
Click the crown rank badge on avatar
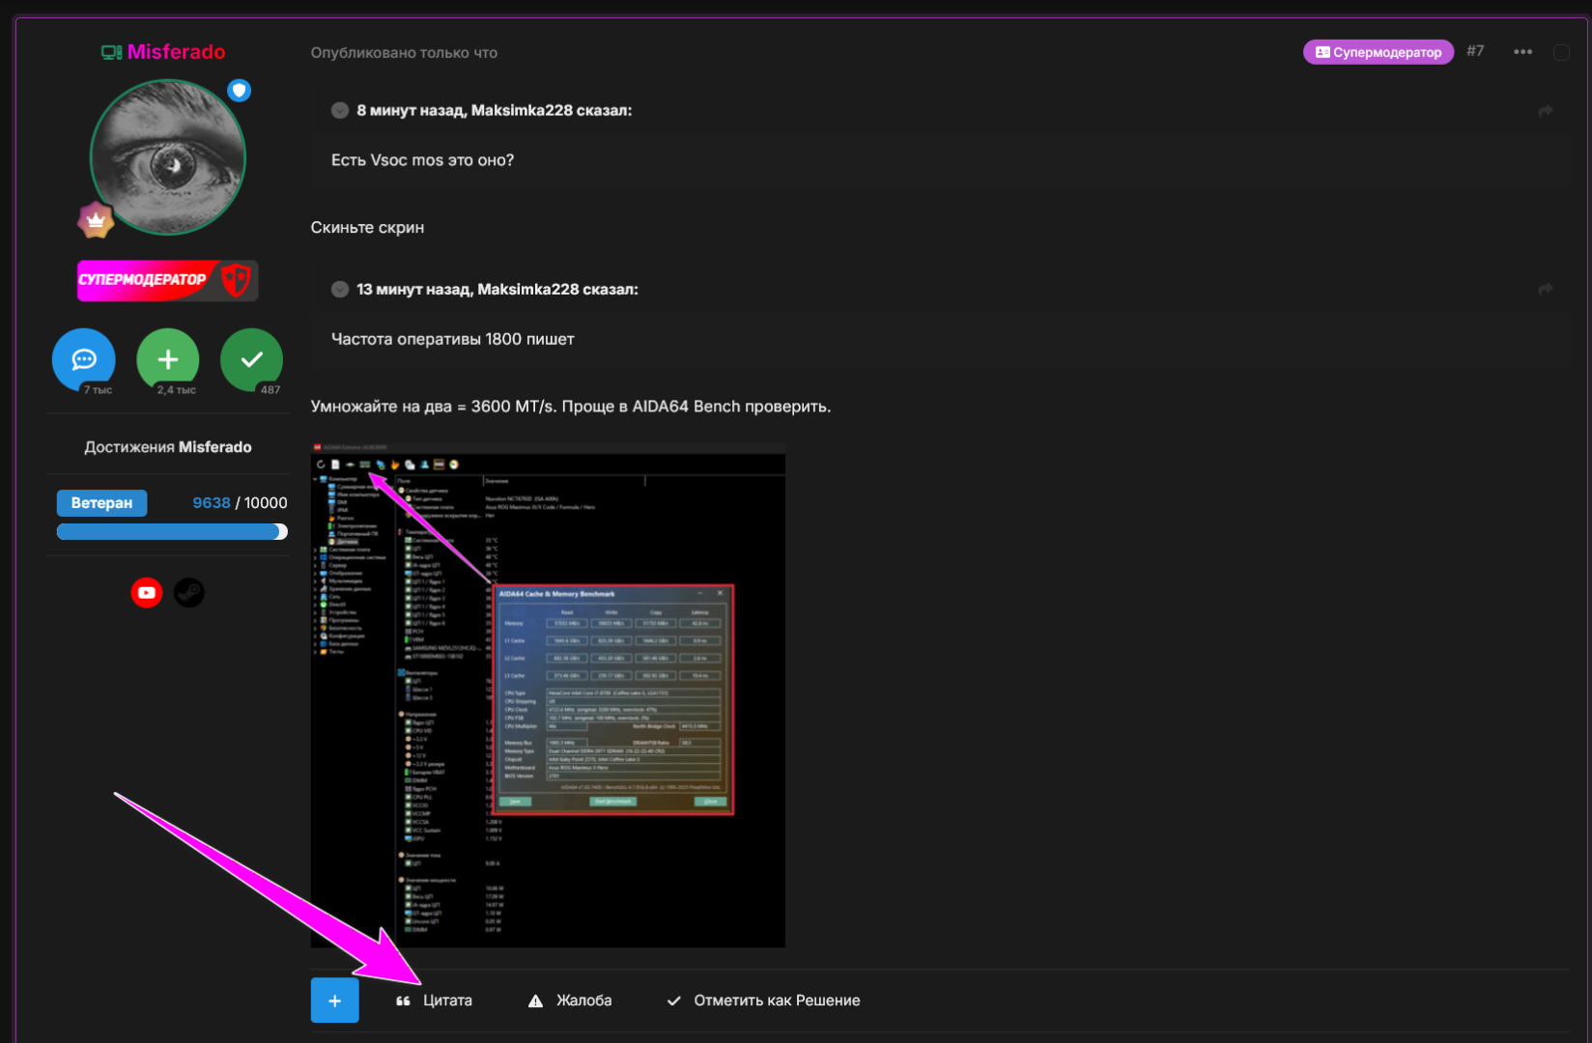pyautogui.click(x=96, y=220)
